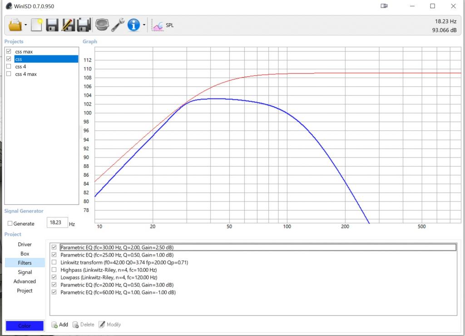Click the blue Color swatch button
465x336 pixels.
coord(25,326)
